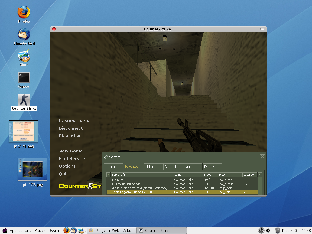The width and height of the screenshot is (312, 234).
Task: Click the 19 / 21 players cell
Action: pyautogui.click(x=209, y=180)
